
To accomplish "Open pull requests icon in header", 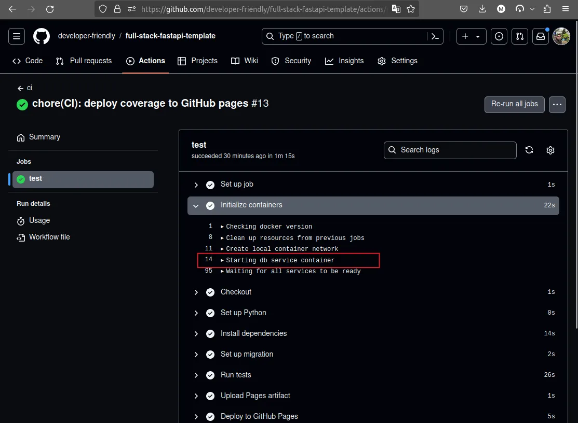I will 519,36.
